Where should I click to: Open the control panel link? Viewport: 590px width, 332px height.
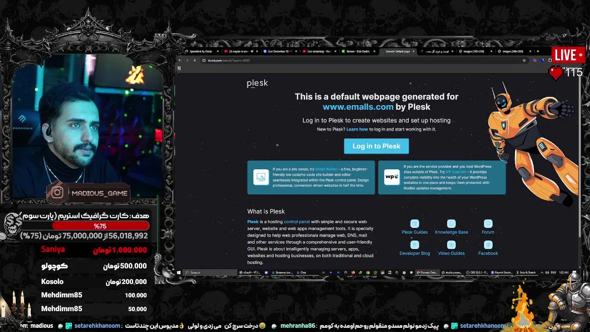(297, 222)
